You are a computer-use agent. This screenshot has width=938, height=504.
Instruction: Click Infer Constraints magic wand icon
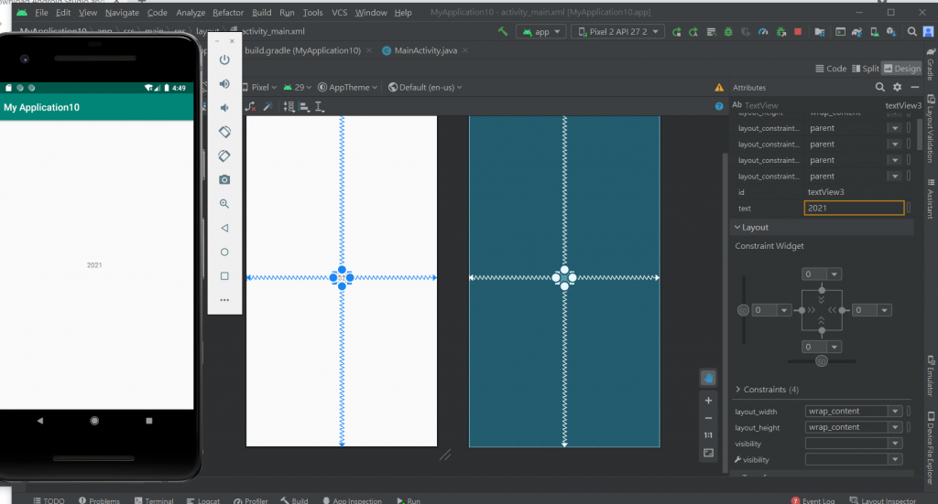[x=268, y=106]
